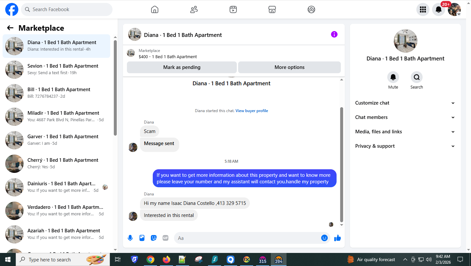This screenshot has height=266, width=471.
Task: Click the taskbar app showing badge 315
Action: 263,259
